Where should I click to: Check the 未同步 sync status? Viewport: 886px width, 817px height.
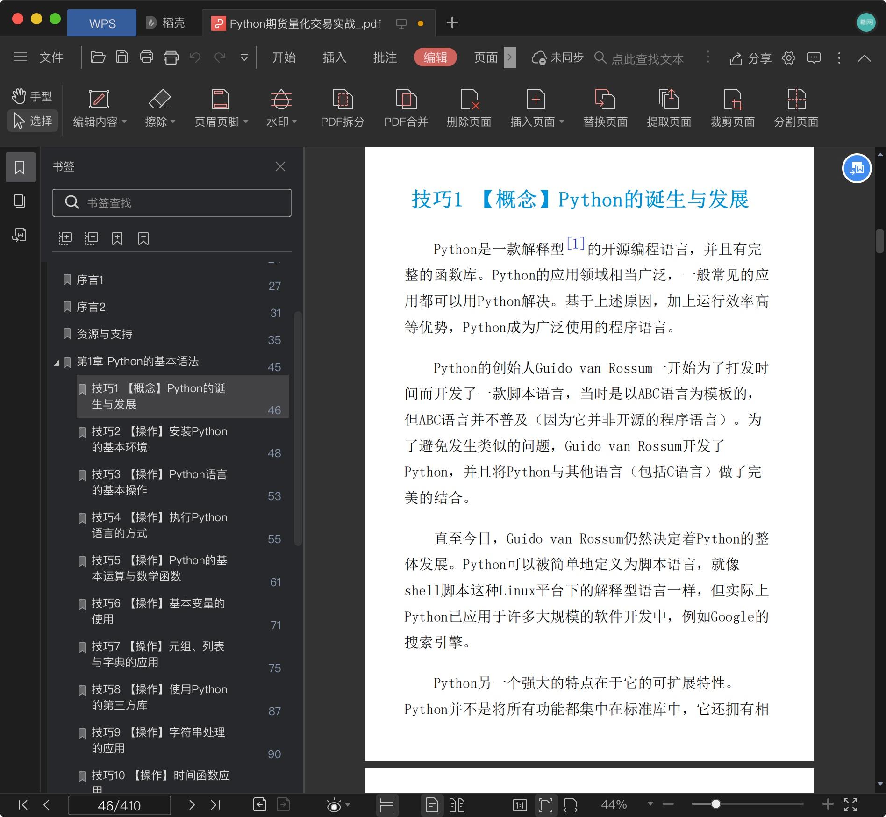pyautogui.click(x=557, y=57)
